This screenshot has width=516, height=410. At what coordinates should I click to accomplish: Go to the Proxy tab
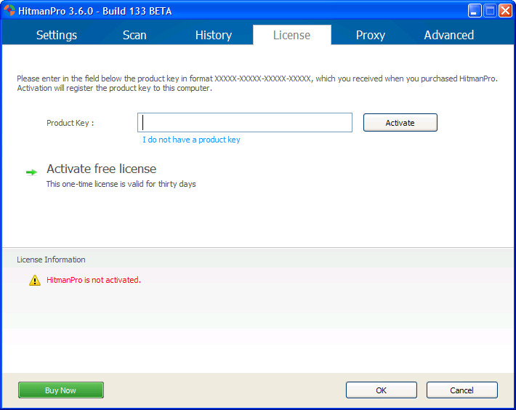click(x=371, y=35)
